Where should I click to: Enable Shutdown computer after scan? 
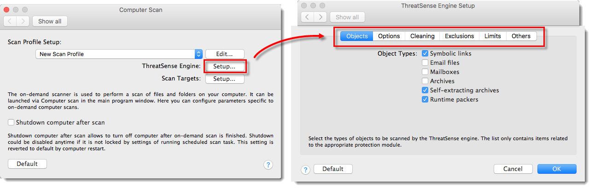[11, 123]
